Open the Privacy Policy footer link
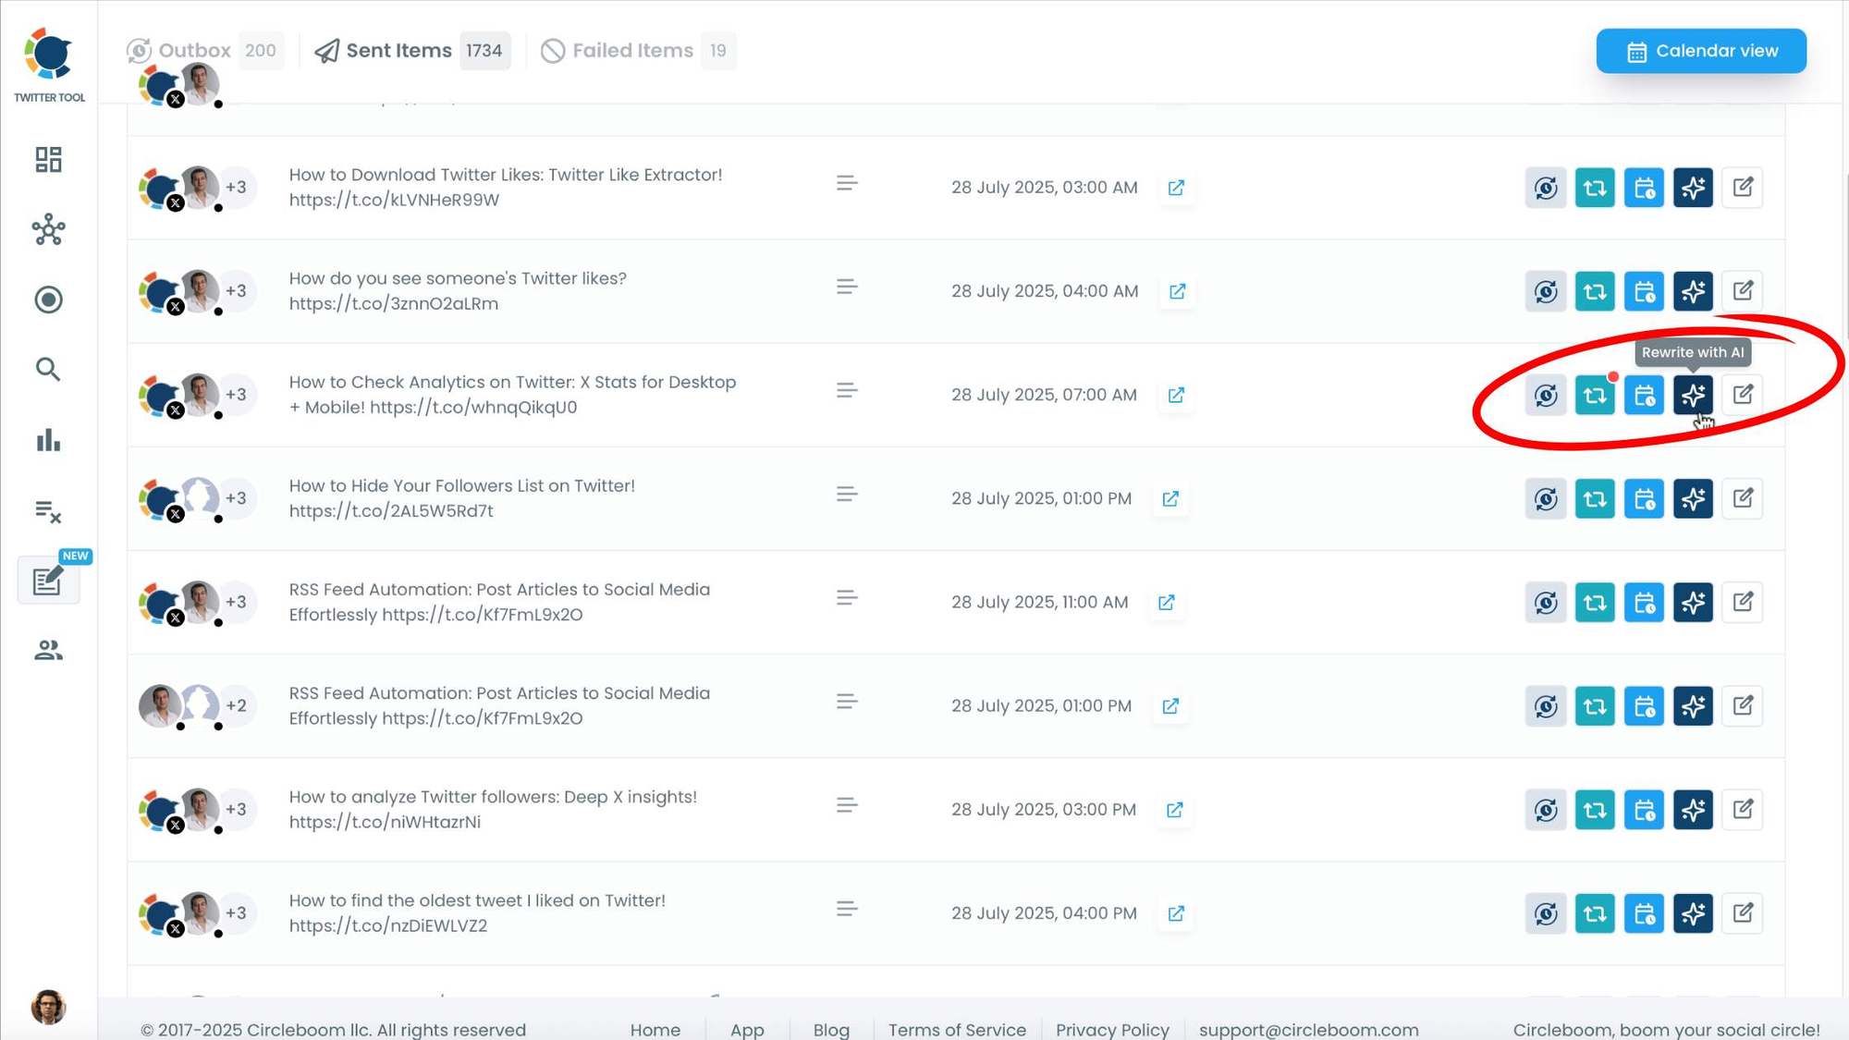The height and width of the screenshot is (1040, 1849). 1112,1029
